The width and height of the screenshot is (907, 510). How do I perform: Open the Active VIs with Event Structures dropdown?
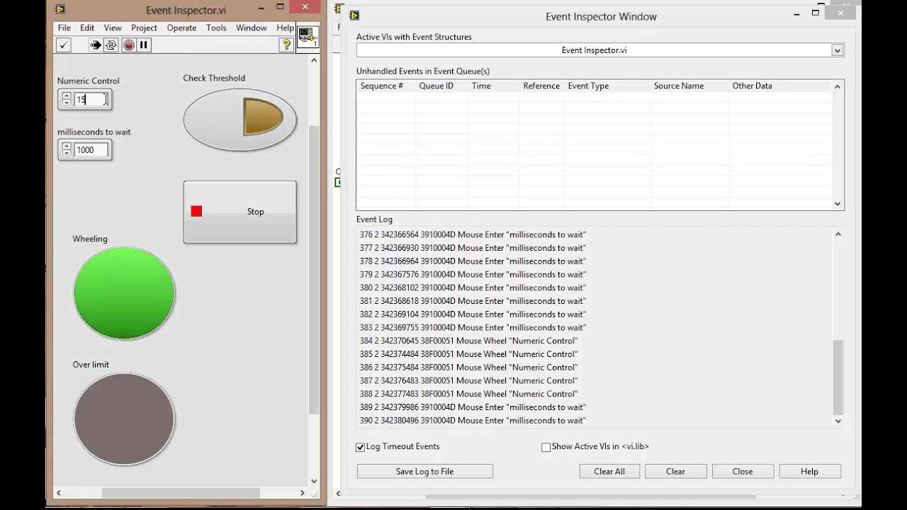coord(838,50)
